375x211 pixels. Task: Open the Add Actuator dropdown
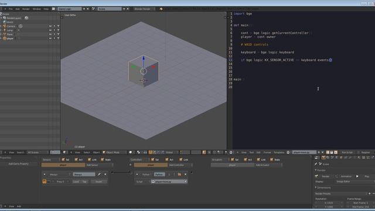[268, 165]
